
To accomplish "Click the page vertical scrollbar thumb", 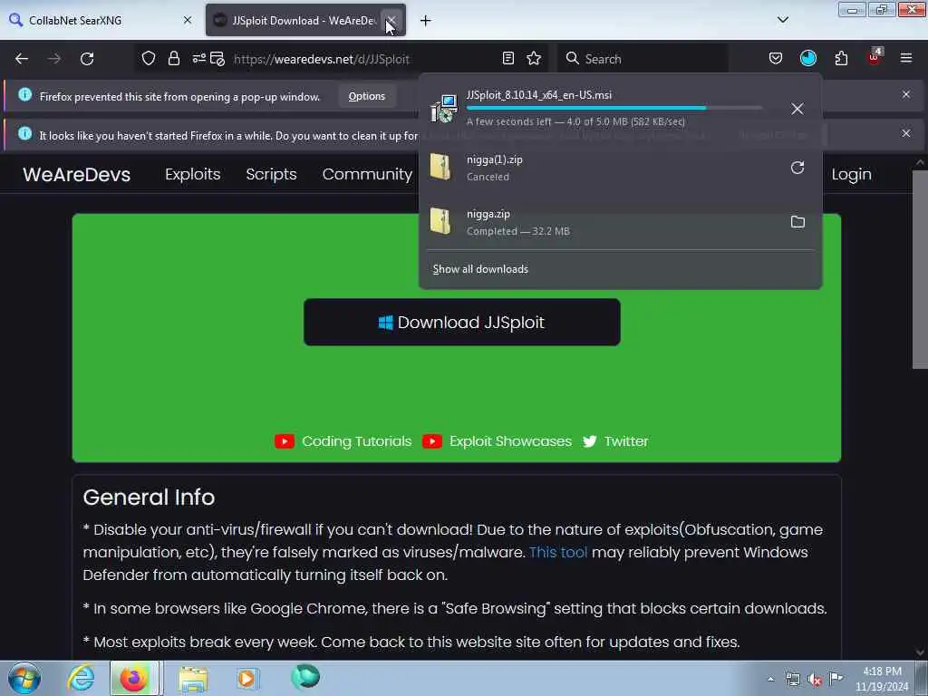I will tap(919, 269).
